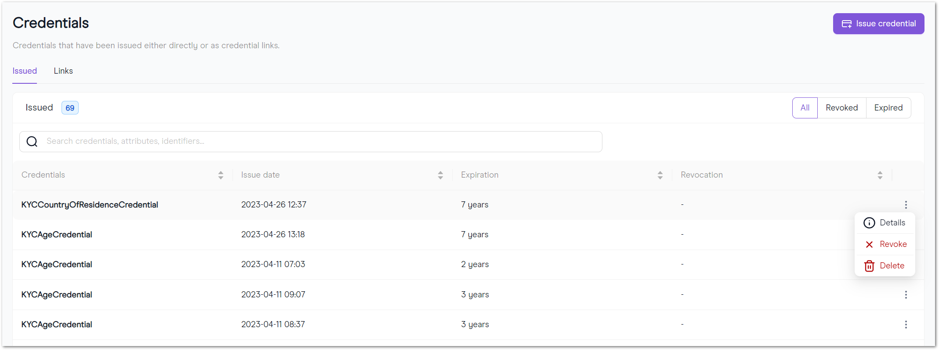Open three-dot menu for 2023-04-11 09:07 credential
Screen dimensions: 939x350
(906, 295)
